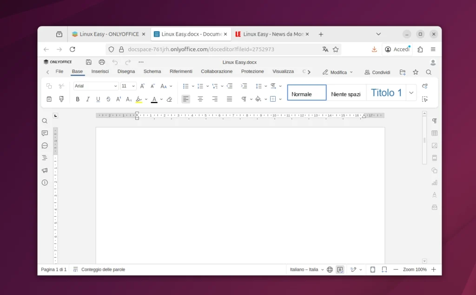Image resolution: width=476 pixels, height=295 pixels.
Task: Toggle bold formatting
Action: pyautogui.click(x=78, y=99)
